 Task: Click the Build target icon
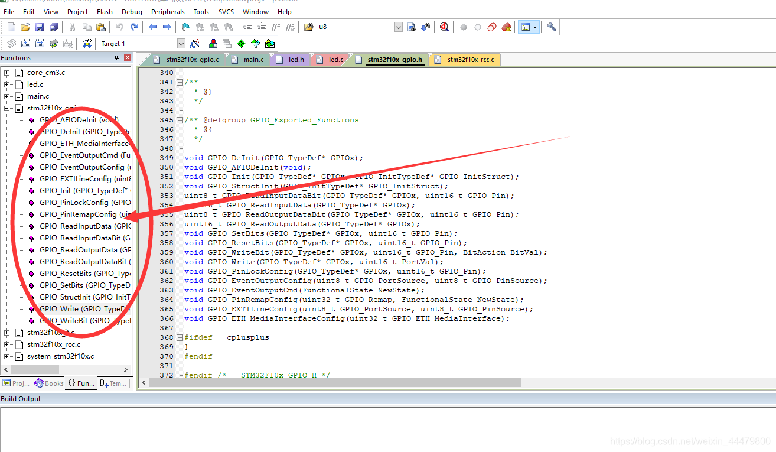click(x=25, y=44)
